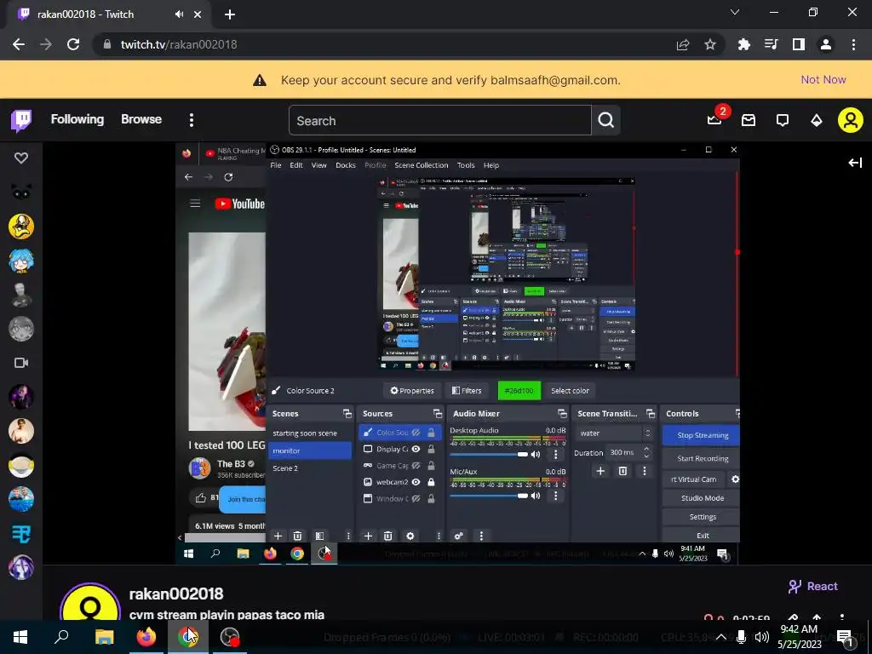Screen dimensions: 872x654
Task: Open the Twitch notifications inbox icon
Action: click(749, 120)
